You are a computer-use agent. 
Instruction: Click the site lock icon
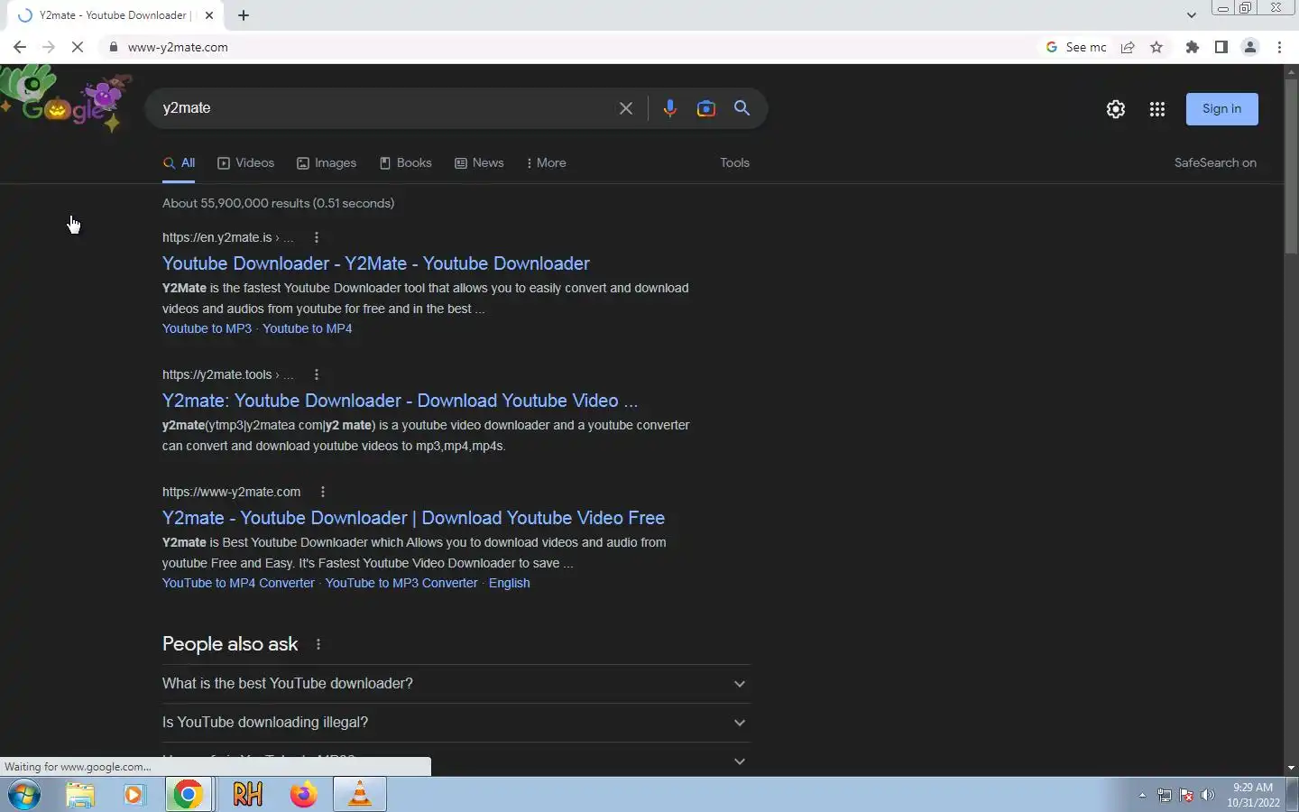114,47
